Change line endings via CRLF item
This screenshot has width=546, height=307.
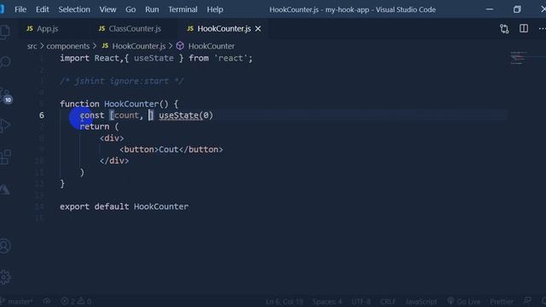[387, 301]
